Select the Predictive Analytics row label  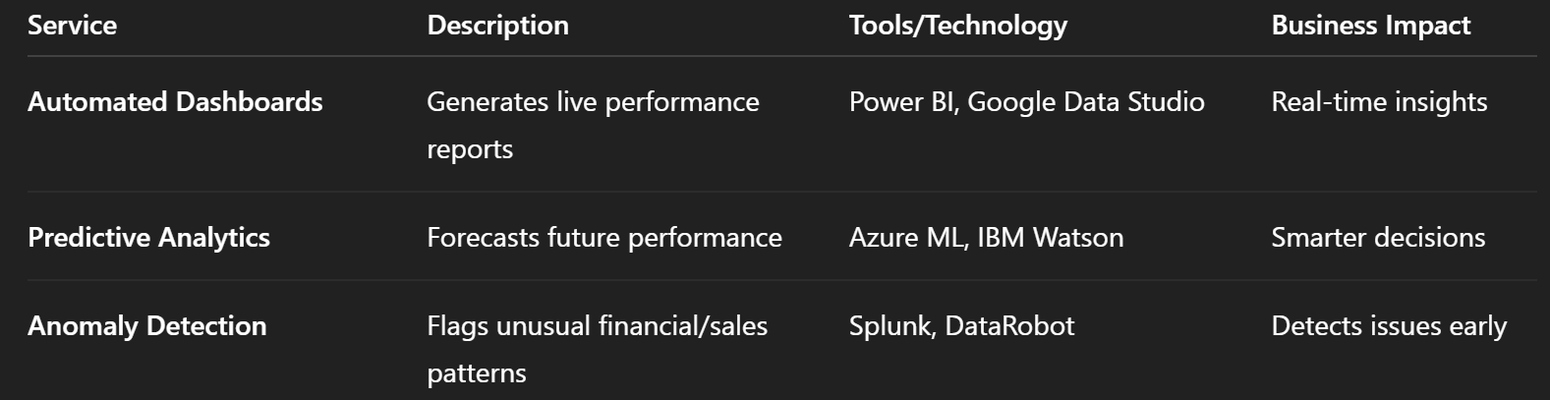click(x=148, y=238)
